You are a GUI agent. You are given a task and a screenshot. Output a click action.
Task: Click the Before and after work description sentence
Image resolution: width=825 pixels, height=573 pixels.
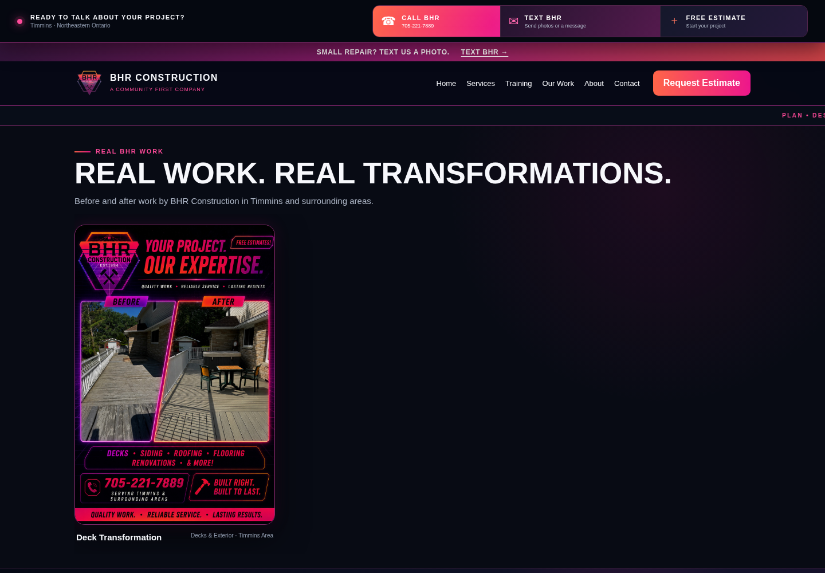[x=224, y=201]
